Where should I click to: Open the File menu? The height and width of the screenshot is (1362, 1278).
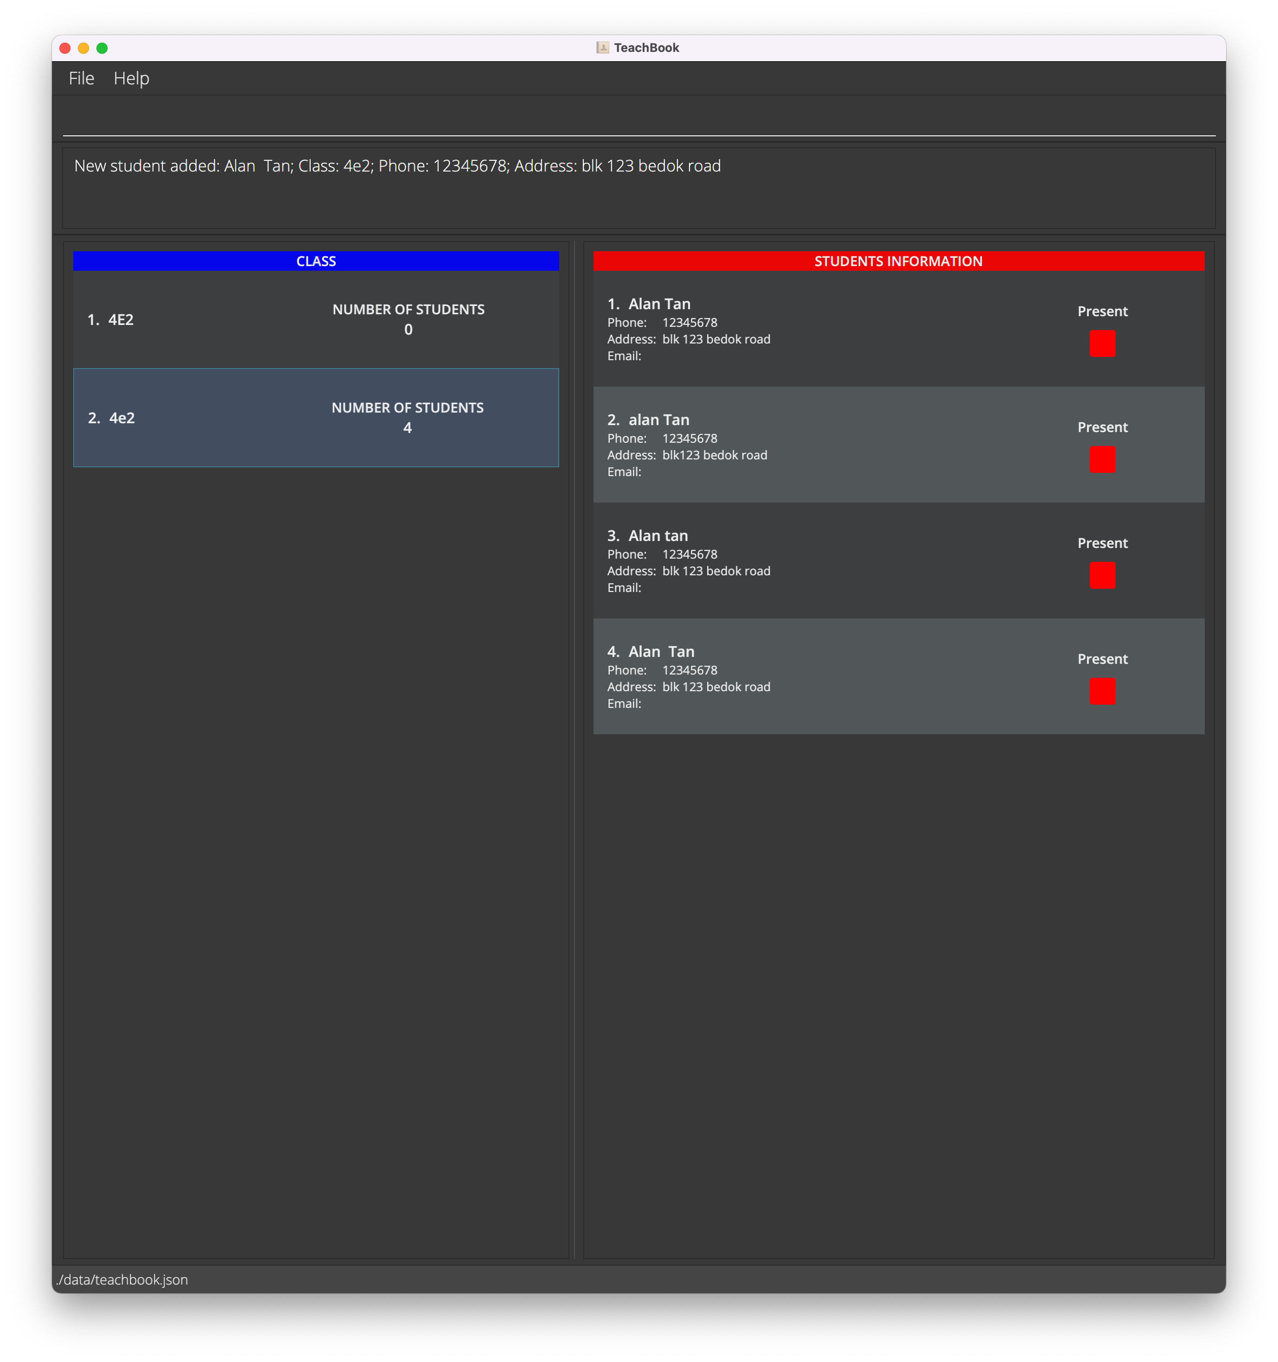click(81, 78)
